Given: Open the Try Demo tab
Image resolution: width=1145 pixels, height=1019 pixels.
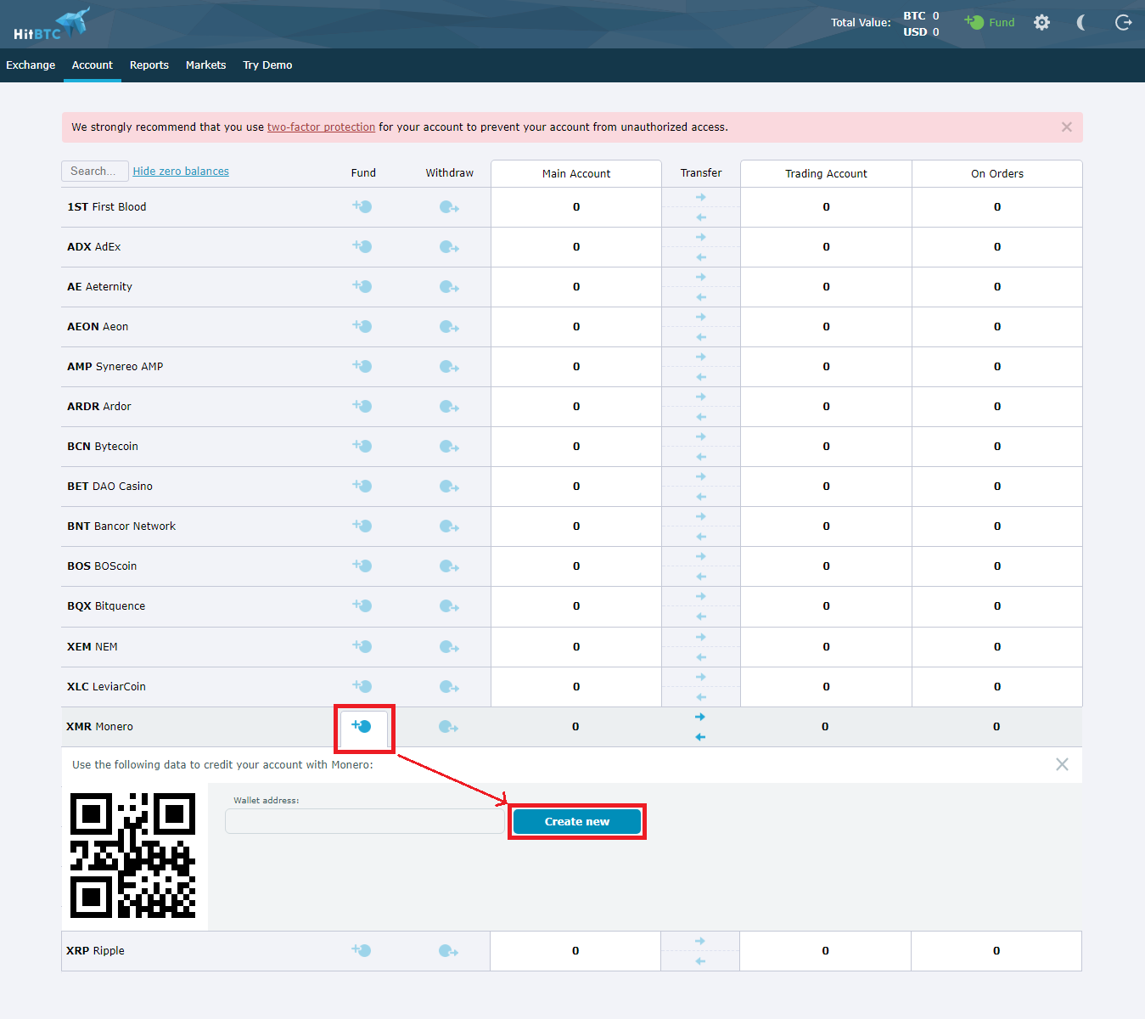Looking at the screenshot, I should point(267,65).
